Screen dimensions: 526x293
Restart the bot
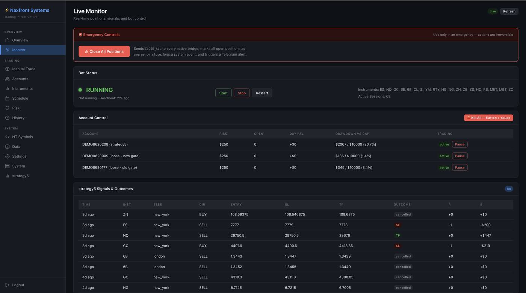(262, 93)
